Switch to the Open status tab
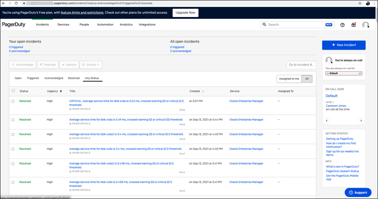The image size is (378, 199). tap(18, 78)
